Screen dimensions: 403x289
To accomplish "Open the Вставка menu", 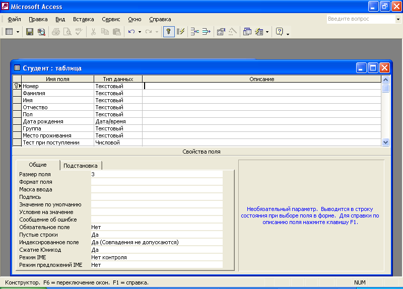I will pyautogui.click(x=83, y=19).
